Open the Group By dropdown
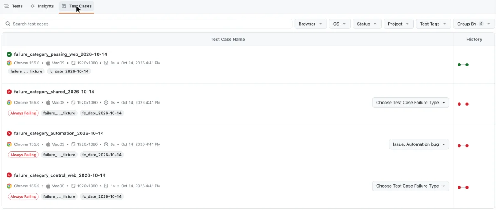The width and height of the screenshot is (496, 210). tap(474, 24)
